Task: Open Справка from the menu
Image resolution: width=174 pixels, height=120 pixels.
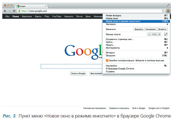Action: pos(136,71)
